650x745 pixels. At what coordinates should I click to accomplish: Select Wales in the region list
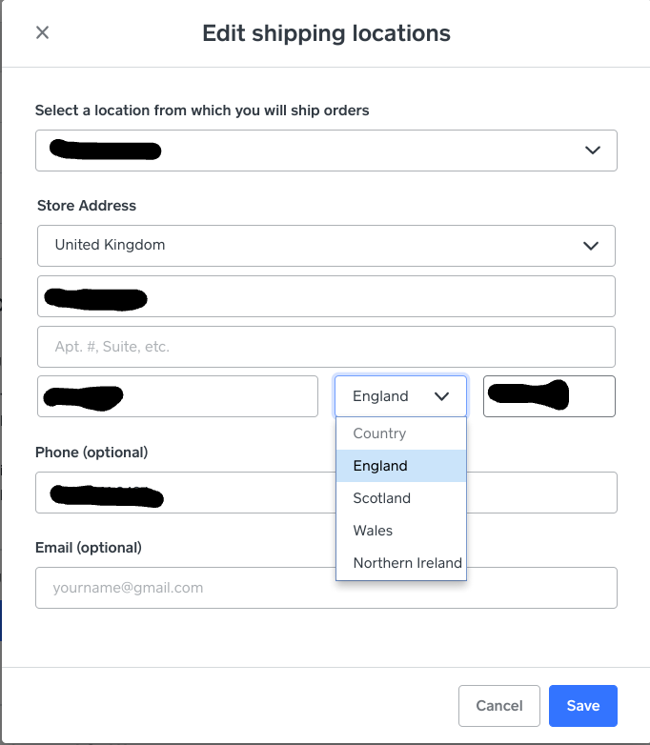pos(373,531)
